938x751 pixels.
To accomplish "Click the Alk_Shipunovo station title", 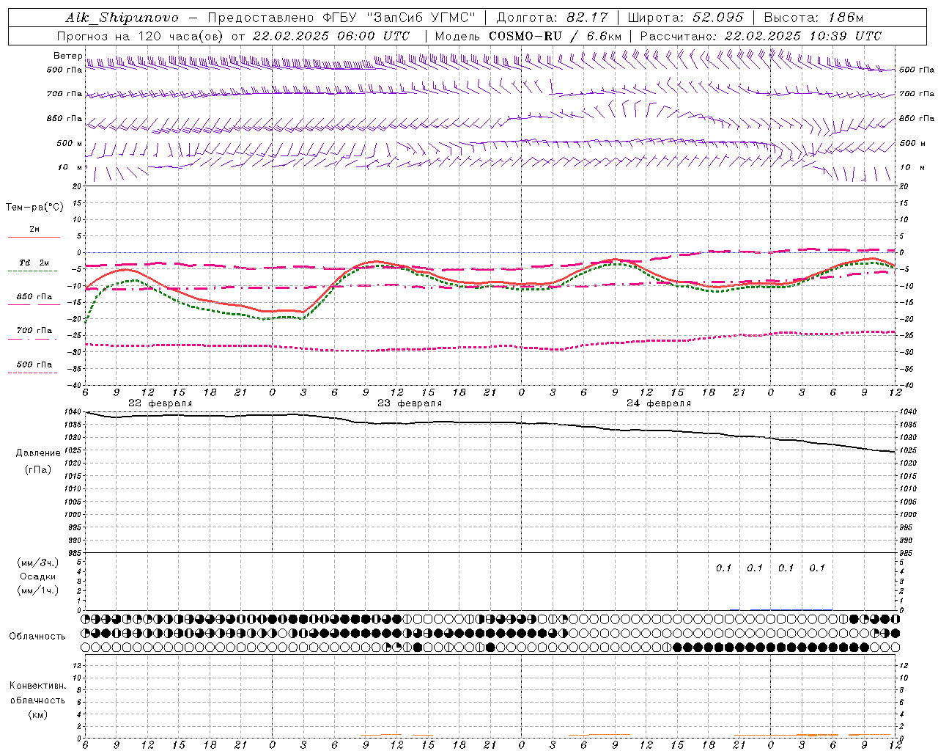I will (x=122, y=18).
